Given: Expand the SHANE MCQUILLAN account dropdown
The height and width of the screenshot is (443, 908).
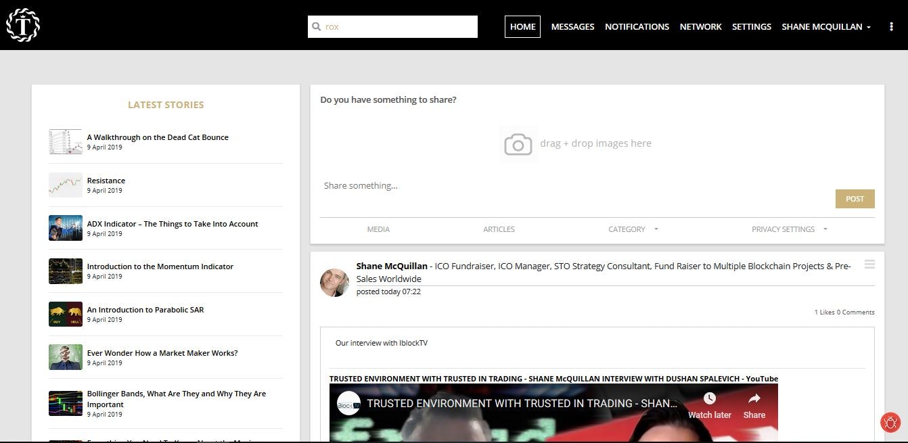Looking at the screenshot, I should pyautogui.click(x=826, y=26).
